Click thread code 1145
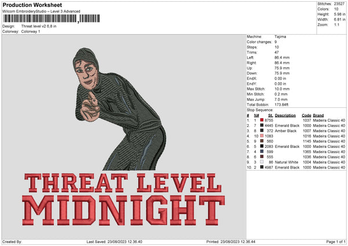The height and width of the screenshot is (246, 348). tap(307, 141)
